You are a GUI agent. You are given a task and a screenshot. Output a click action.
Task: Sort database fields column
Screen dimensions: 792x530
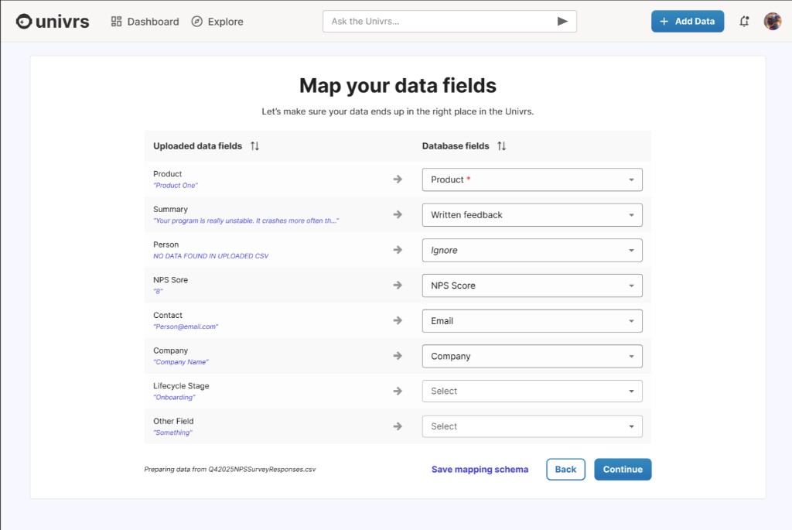pos(501,146)
